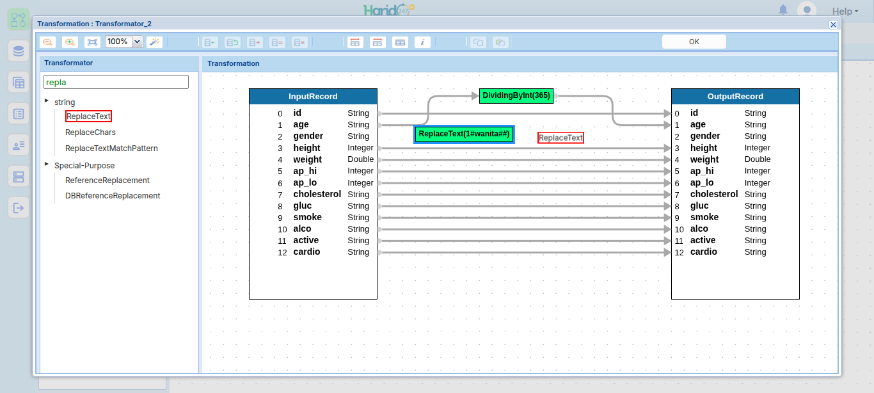This screenshot has width=874, height=393.
Task: Click the first red-header table icon
Action: pyautogui.click(x=355, y=42)
